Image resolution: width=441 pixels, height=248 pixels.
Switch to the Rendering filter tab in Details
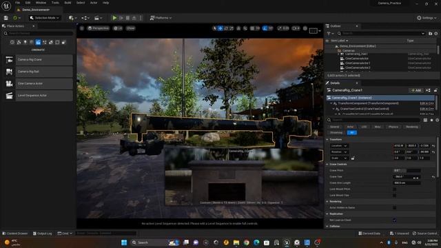click(x=412, y=127)
